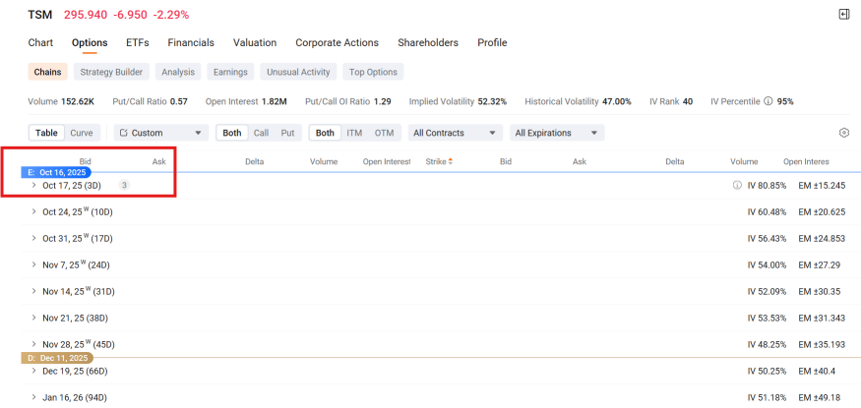Show only Call options
This screenshot has width=861, height=408.
[x=261, y=133]
